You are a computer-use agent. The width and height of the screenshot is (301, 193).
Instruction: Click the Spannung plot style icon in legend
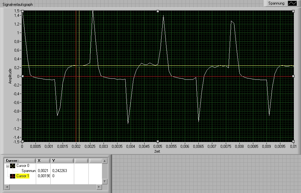292,3
